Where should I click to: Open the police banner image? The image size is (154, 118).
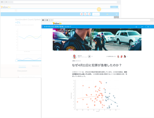tap(97, 39)
